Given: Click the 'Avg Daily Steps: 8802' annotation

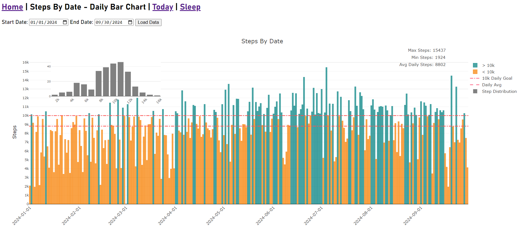Looking at the screenshot, I should (x=422, y=65).
